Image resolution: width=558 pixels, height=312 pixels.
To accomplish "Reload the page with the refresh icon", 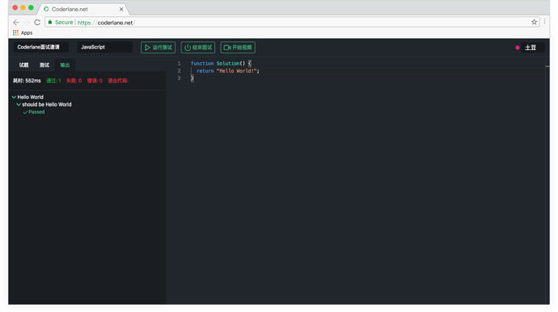I will coord(37,23).
